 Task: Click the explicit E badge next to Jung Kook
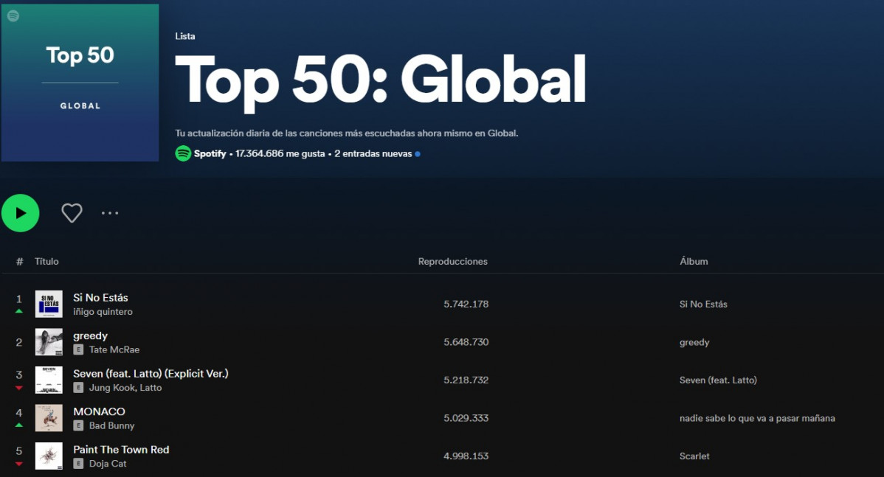78,388
